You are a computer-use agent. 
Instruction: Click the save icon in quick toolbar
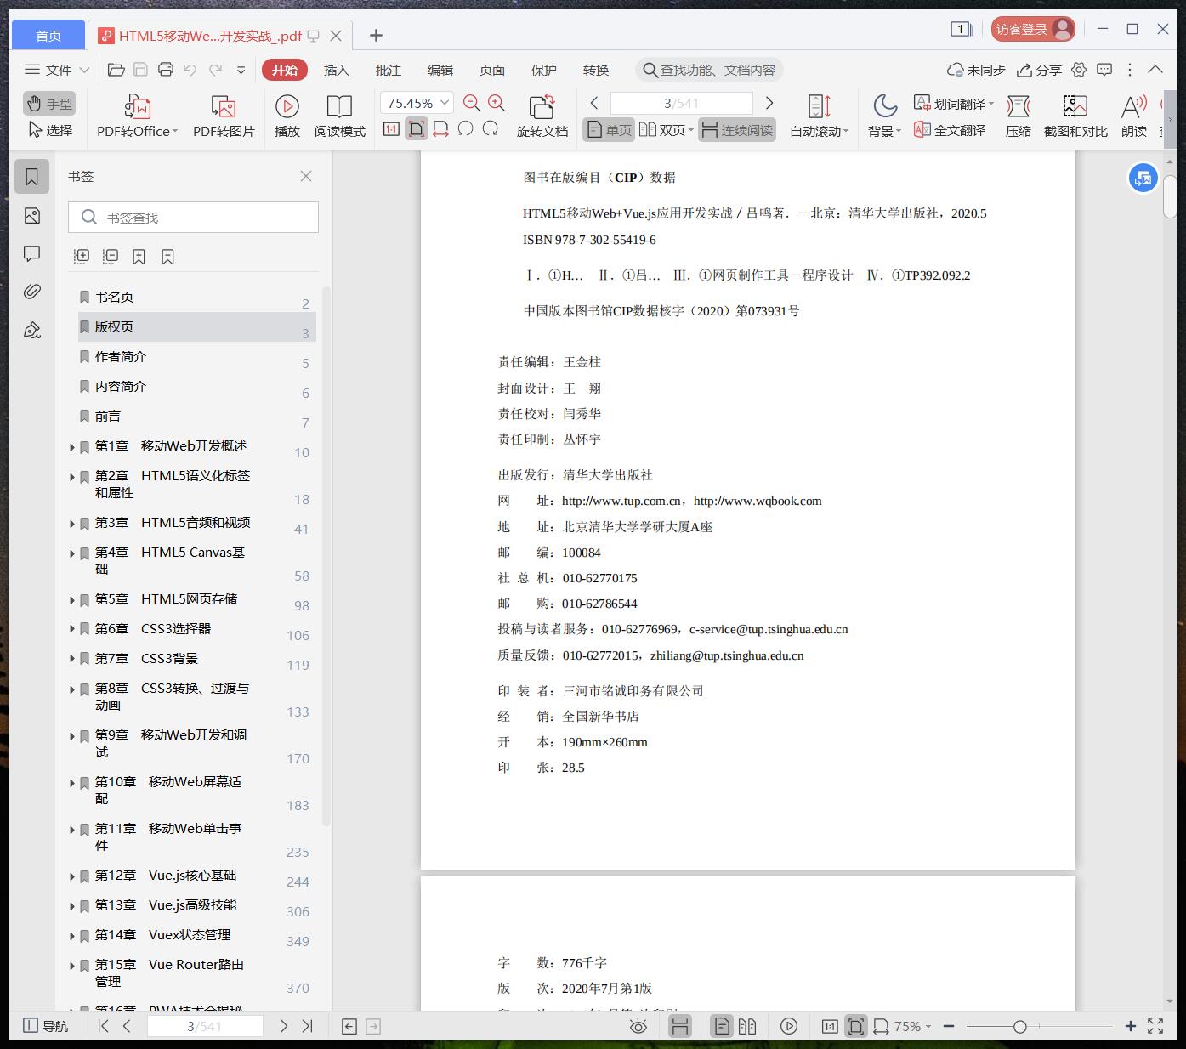click(x=141, y=70)
